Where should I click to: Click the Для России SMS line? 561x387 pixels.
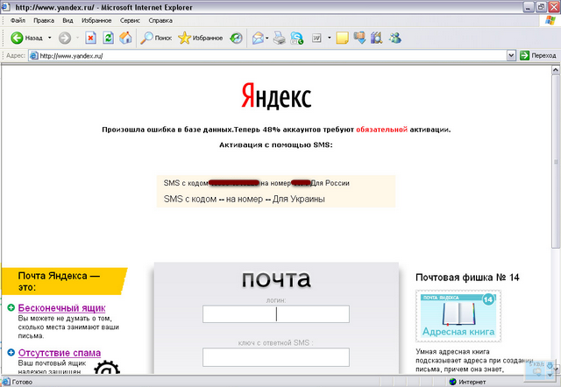tap(257, 183)
